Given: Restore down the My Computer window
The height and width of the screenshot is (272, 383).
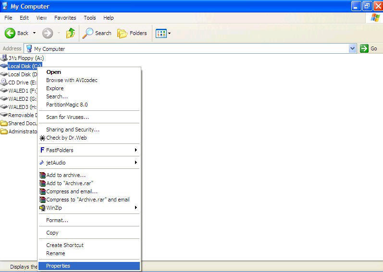Looking at the screenshot, I should click(x=367, y=6).
